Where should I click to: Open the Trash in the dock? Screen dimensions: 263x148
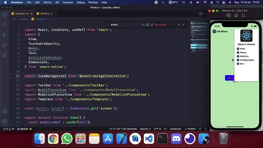(223, 139)
